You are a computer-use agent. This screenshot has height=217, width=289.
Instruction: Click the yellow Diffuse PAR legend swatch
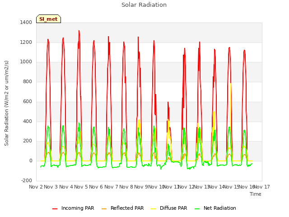(154, 208)
